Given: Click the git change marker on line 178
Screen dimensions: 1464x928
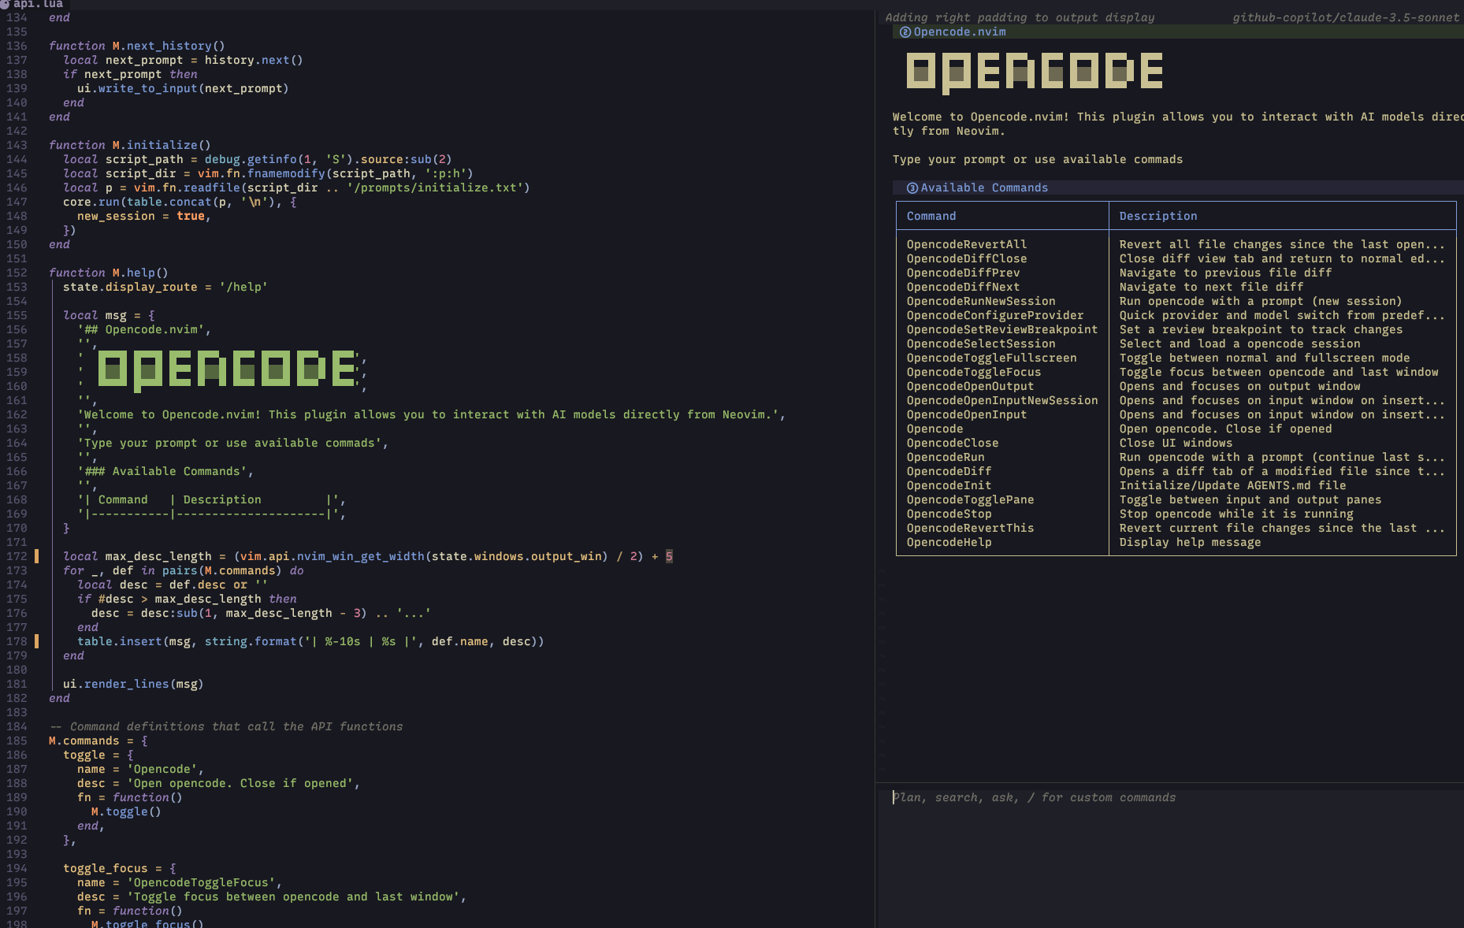Looking at the screenshot, I should (36, 641).
